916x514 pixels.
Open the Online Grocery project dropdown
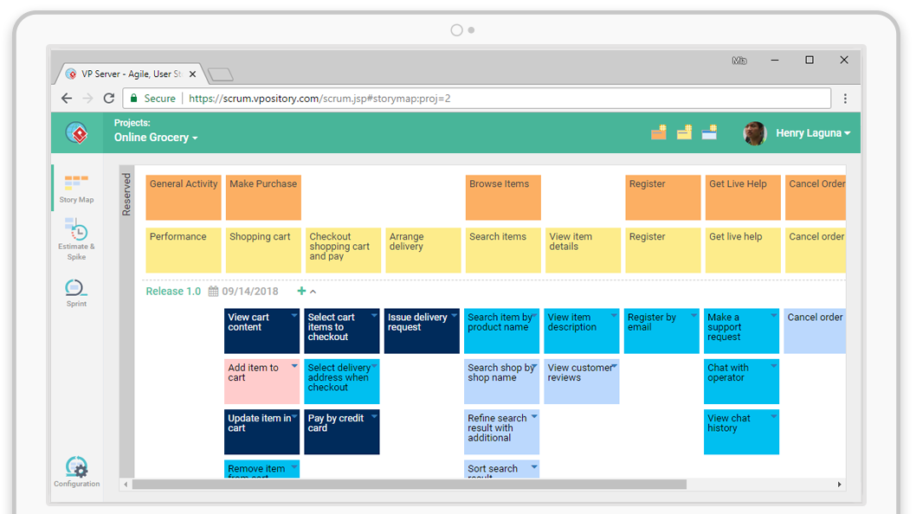coord(156,138)
